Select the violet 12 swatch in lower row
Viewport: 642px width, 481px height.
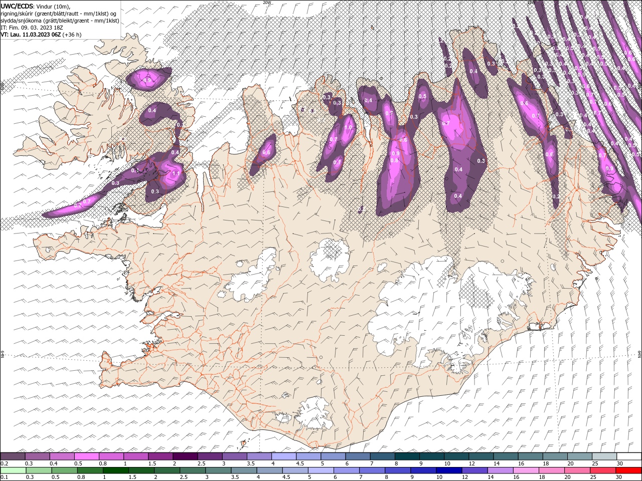tap(474, 470)
